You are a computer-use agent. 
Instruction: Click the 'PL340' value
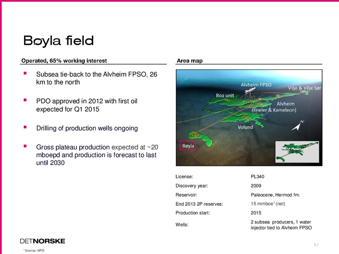(x=257, y=177)
